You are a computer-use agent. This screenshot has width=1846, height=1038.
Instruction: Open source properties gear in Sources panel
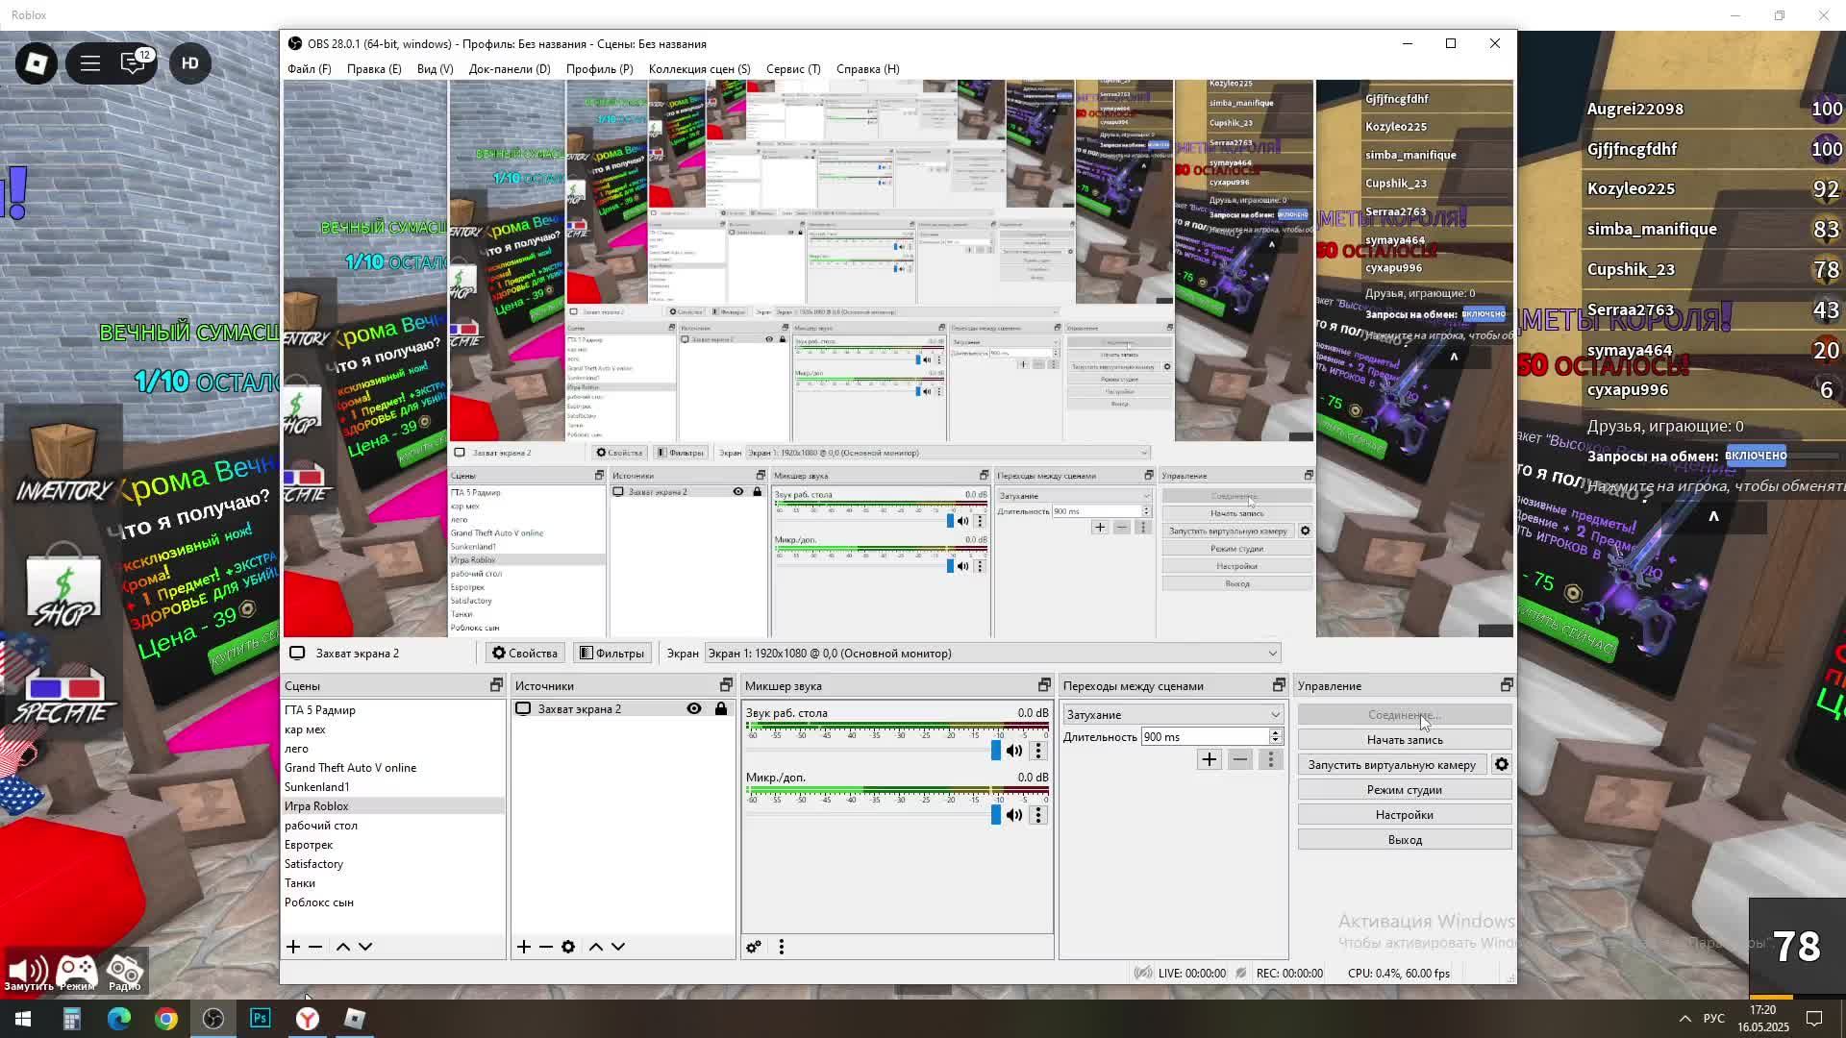pos(568,947)
